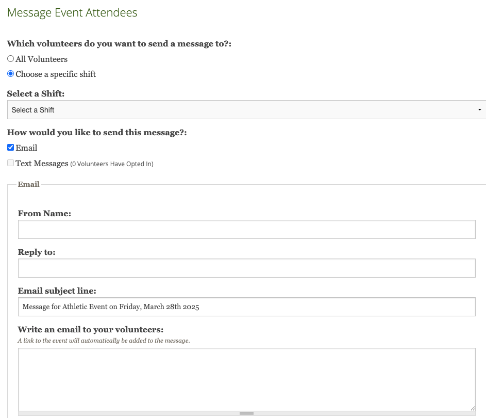Click inside the volunteer email message box
The image size is (486, 418).
(246, 379)
